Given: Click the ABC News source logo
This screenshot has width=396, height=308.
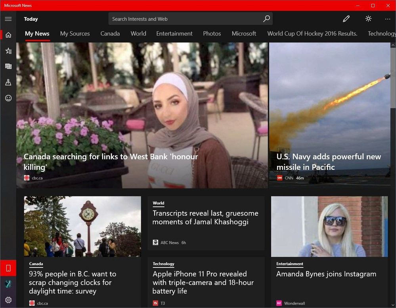Looking at the screenshot, I should point(155,243).
